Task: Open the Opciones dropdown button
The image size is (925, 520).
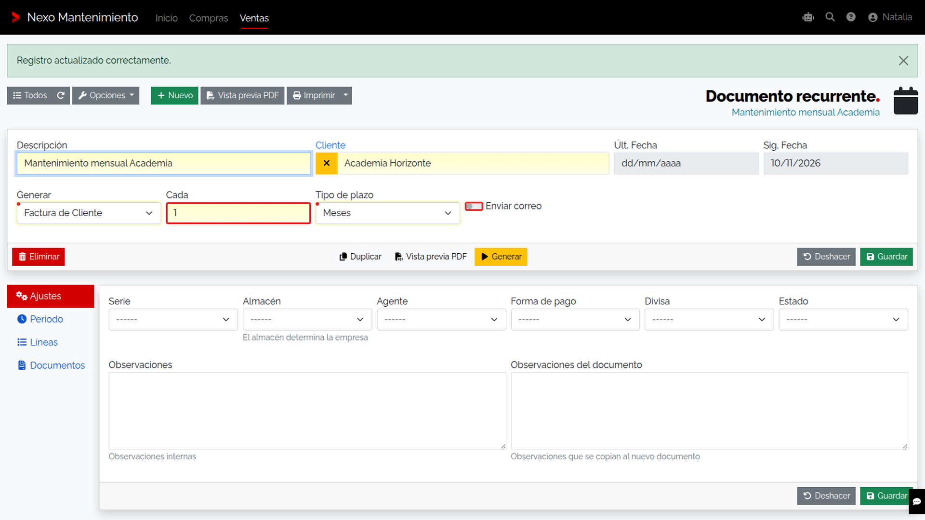Action: [106, 95]
